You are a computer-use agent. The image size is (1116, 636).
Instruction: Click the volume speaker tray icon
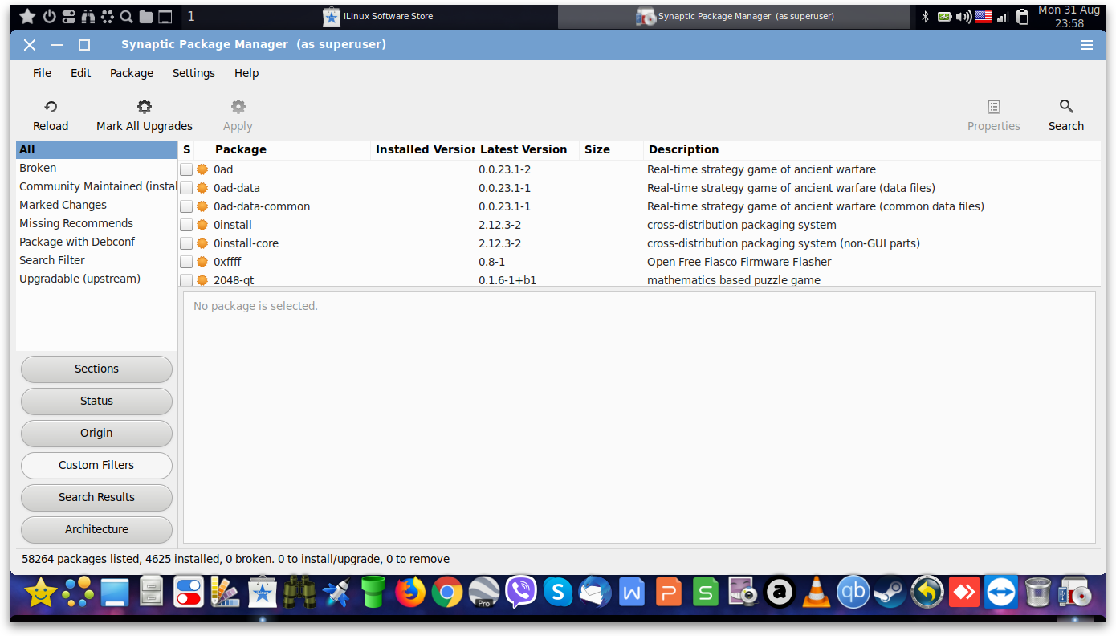[963, 16]
